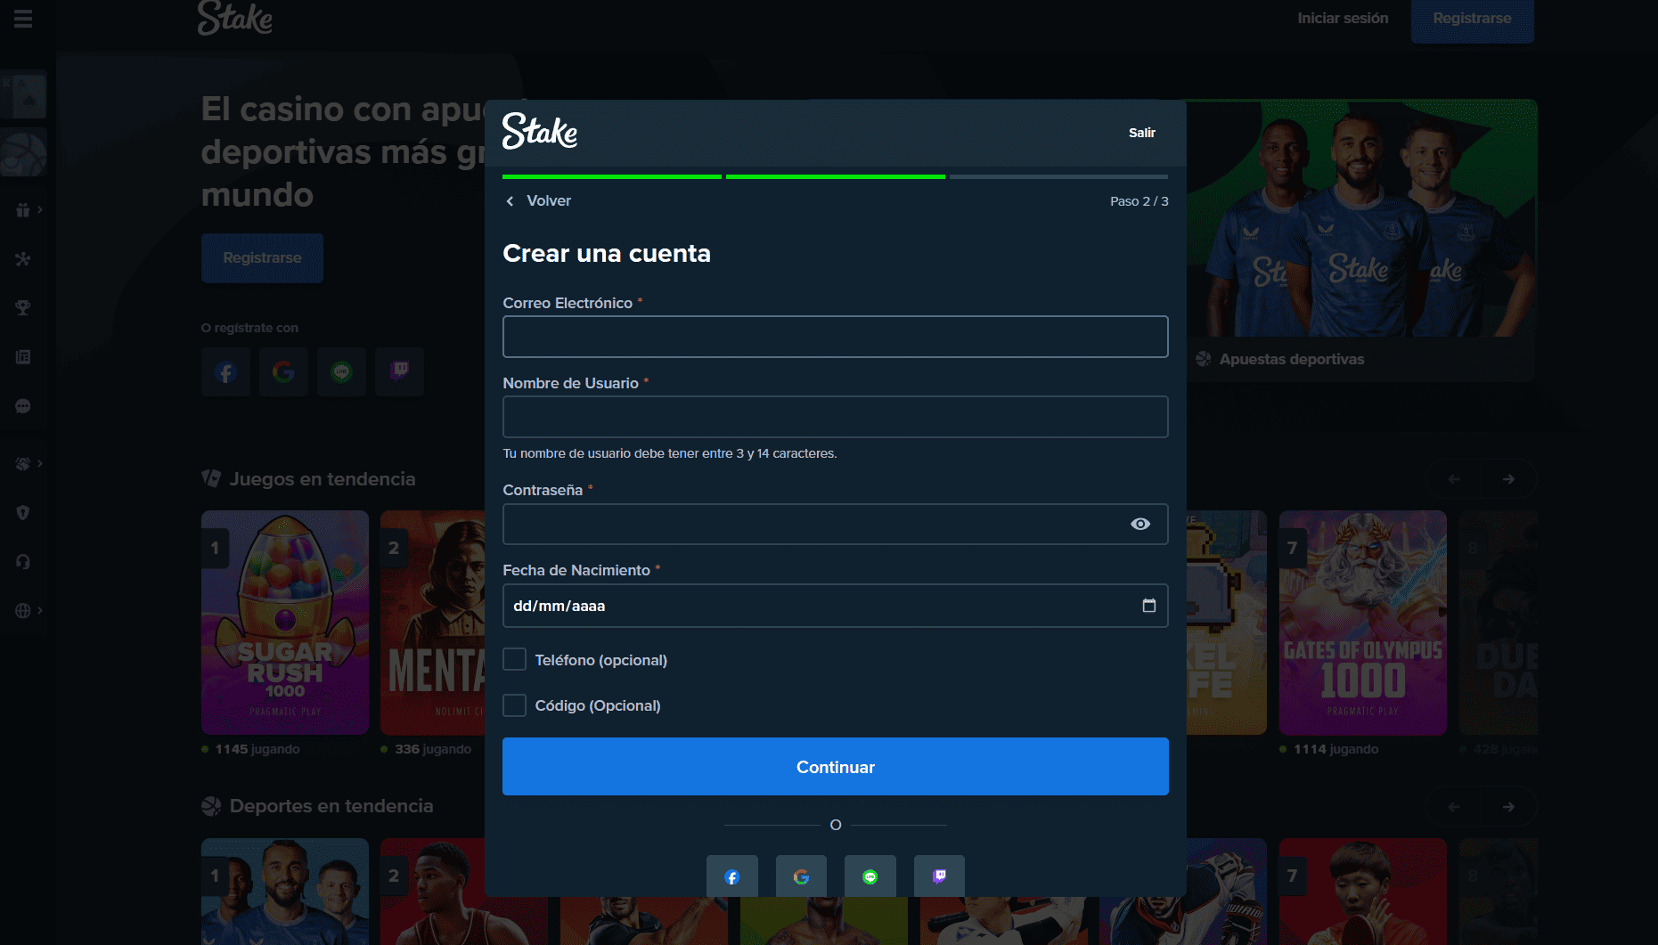Image resolution: width=1658 pixels, height=945 pixels.
Task: Previous arrow for Juegos en tendencia carousel
Action: click(x=1454, y=479)
